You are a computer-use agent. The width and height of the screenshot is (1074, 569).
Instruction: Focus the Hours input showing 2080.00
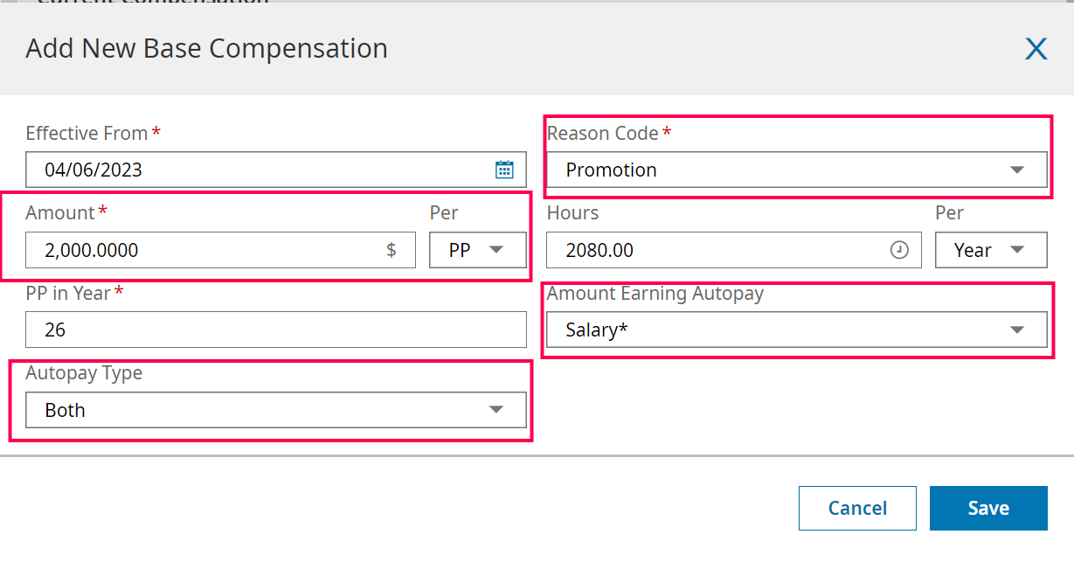[717, 250]
